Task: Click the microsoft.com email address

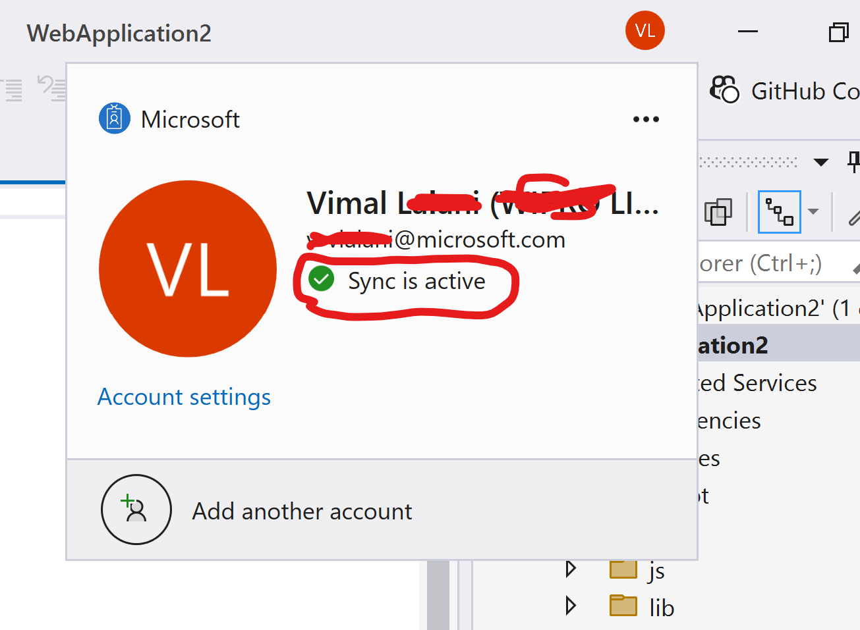Action: coord(436,239)
